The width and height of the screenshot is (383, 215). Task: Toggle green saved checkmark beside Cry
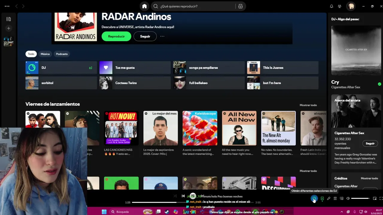[379, 84]
